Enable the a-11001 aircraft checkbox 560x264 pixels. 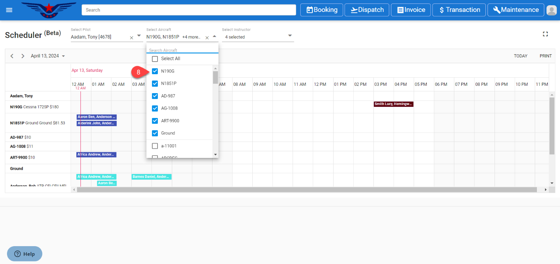[x=155, y=146]
